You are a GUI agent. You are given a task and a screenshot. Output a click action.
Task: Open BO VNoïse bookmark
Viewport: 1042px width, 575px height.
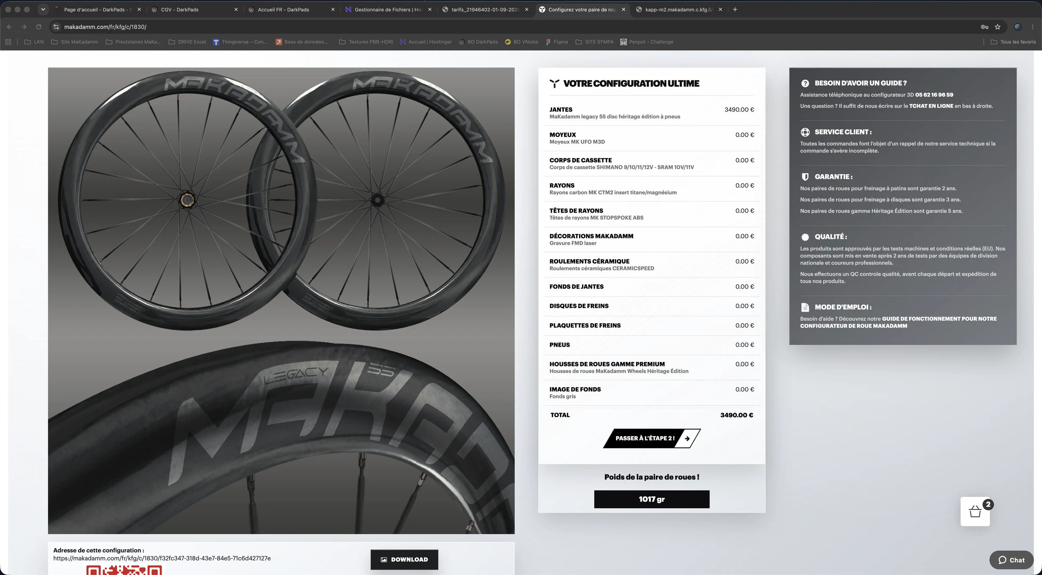pyautogui.click(x=521, y=42)
